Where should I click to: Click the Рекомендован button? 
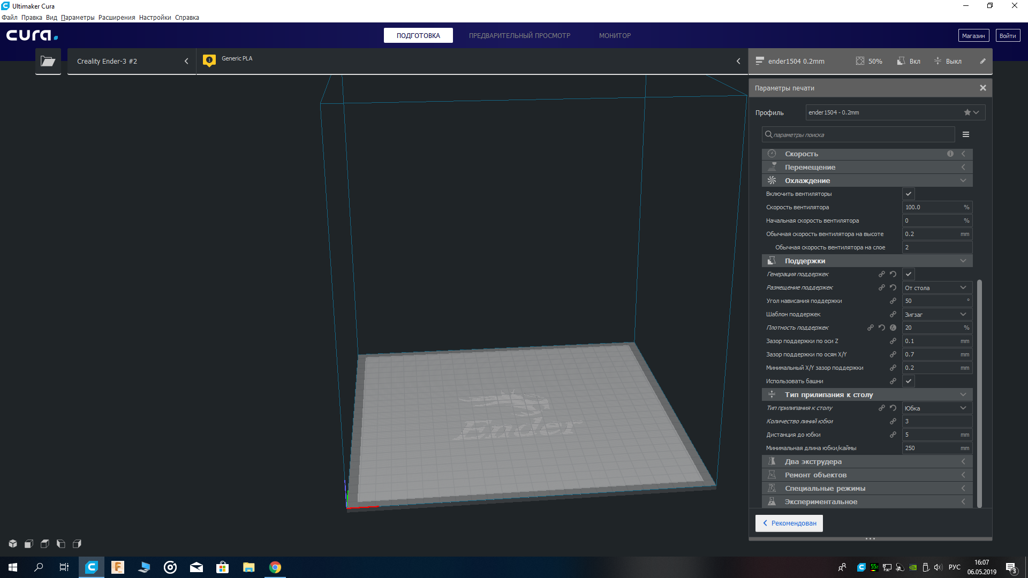[x=789, y=523]
